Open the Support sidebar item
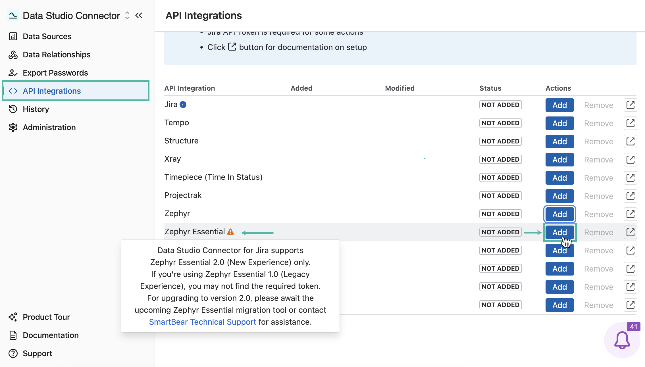The height and width of the screenshot is (367, 645). 37,353
